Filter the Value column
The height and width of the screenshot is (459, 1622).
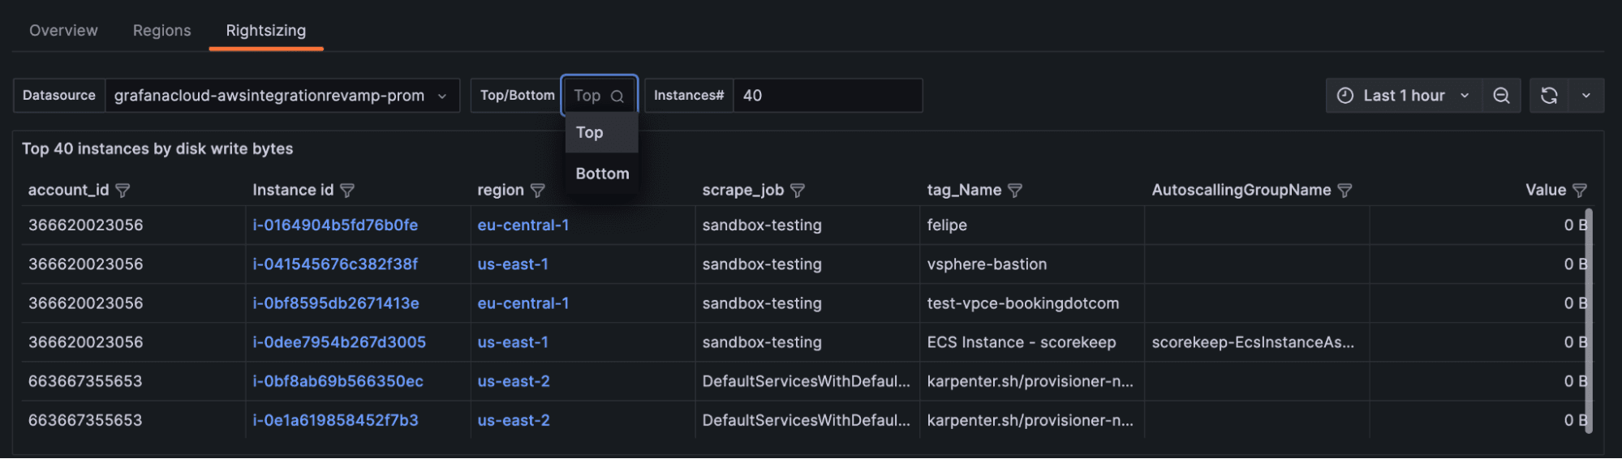pyautogui.click(x=1579, y=191)
